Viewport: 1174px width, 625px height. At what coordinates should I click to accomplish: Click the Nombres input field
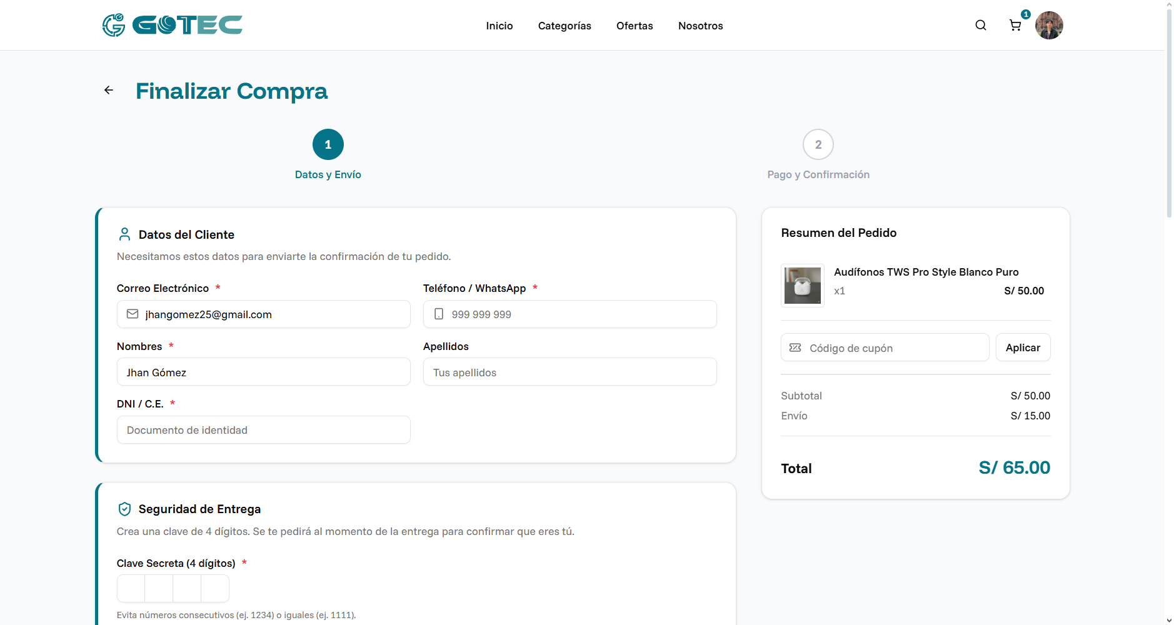click(x=263, y=372)
